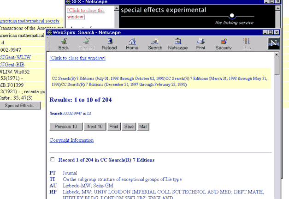Click the 'special effects experimental' banner text
This screenshot has width=289, height=199.
click(x=164, y=10)
